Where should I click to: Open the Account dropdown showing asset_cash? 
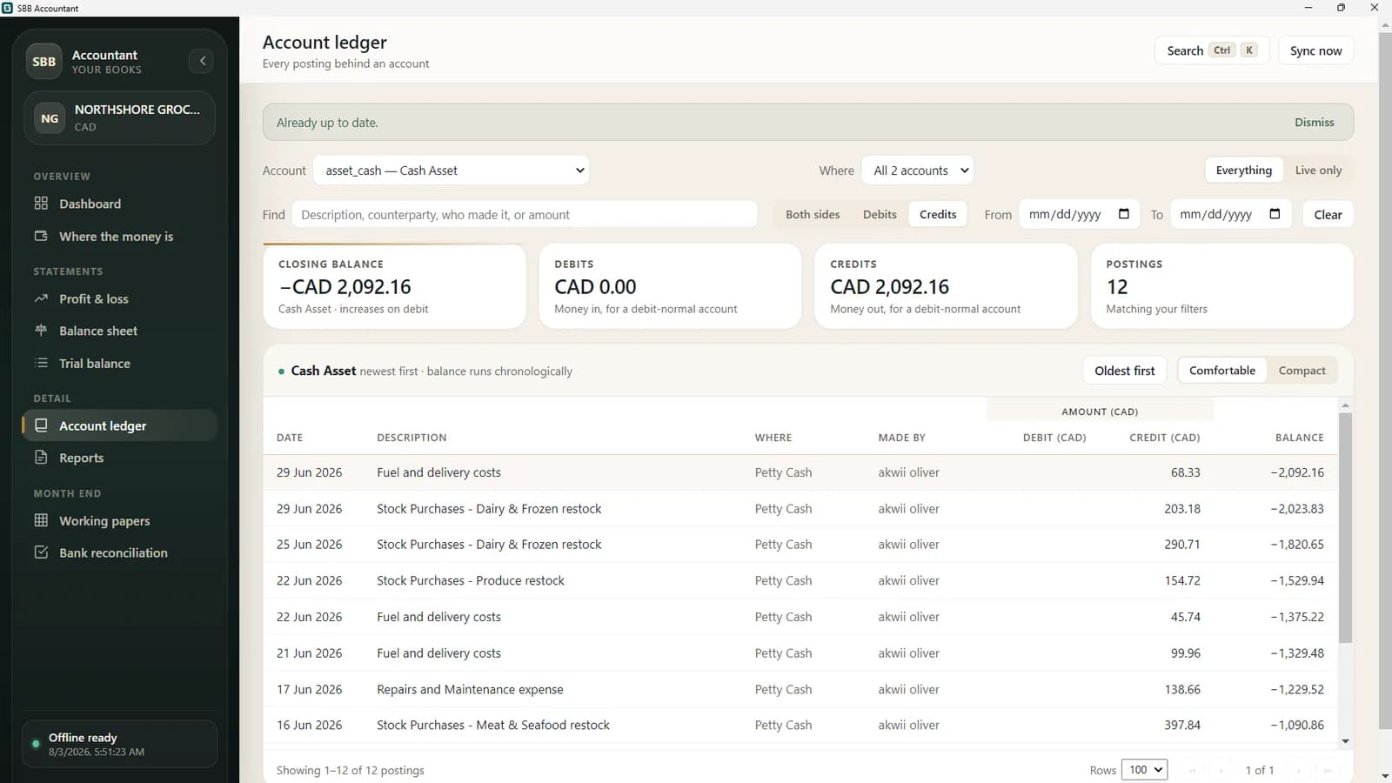click(x=452, y=171)
